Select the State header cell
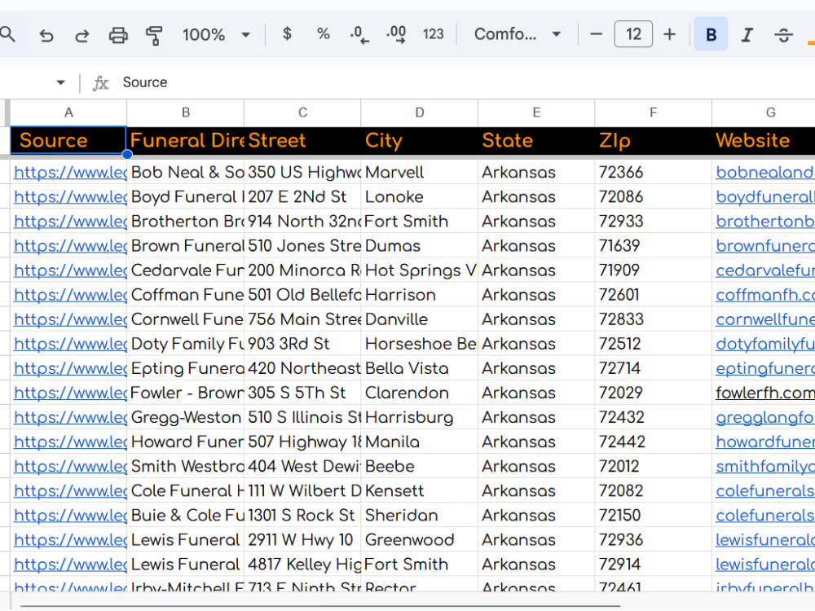 [536, 140]
